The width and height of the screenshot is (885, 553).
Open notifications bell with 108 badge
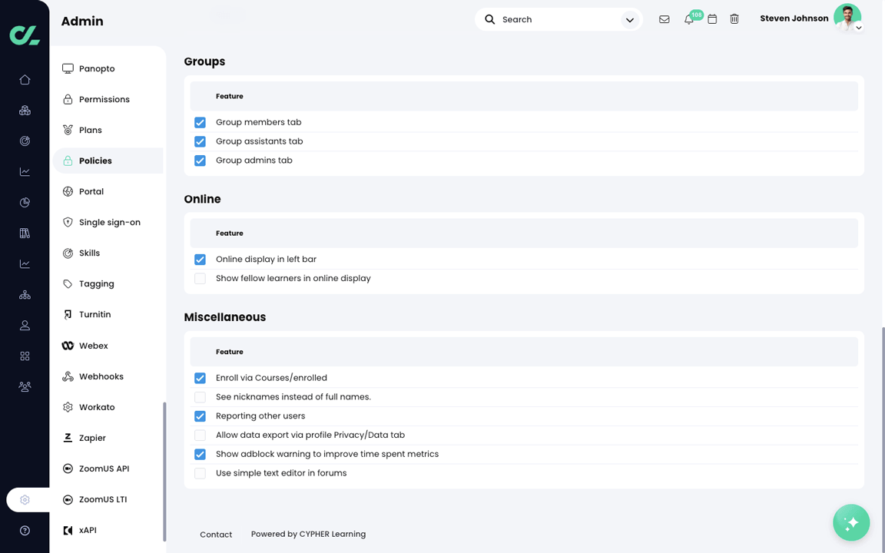(689, 19)
